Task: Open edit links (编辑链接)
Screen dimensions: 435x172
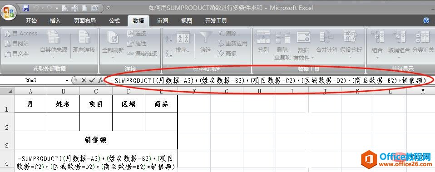Action: coord(142,54)
